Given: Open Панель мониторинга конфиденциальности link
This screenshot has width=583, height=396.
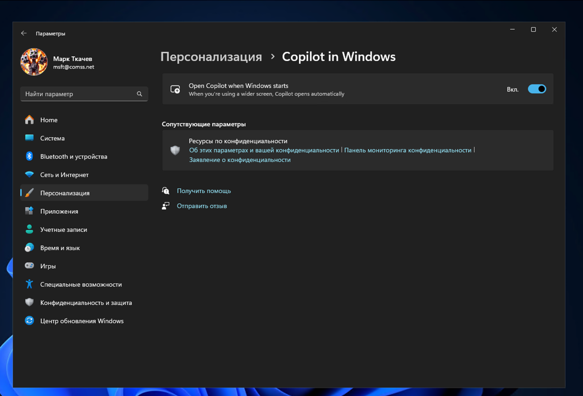Looking at the screenshot, I should [407, 150].
